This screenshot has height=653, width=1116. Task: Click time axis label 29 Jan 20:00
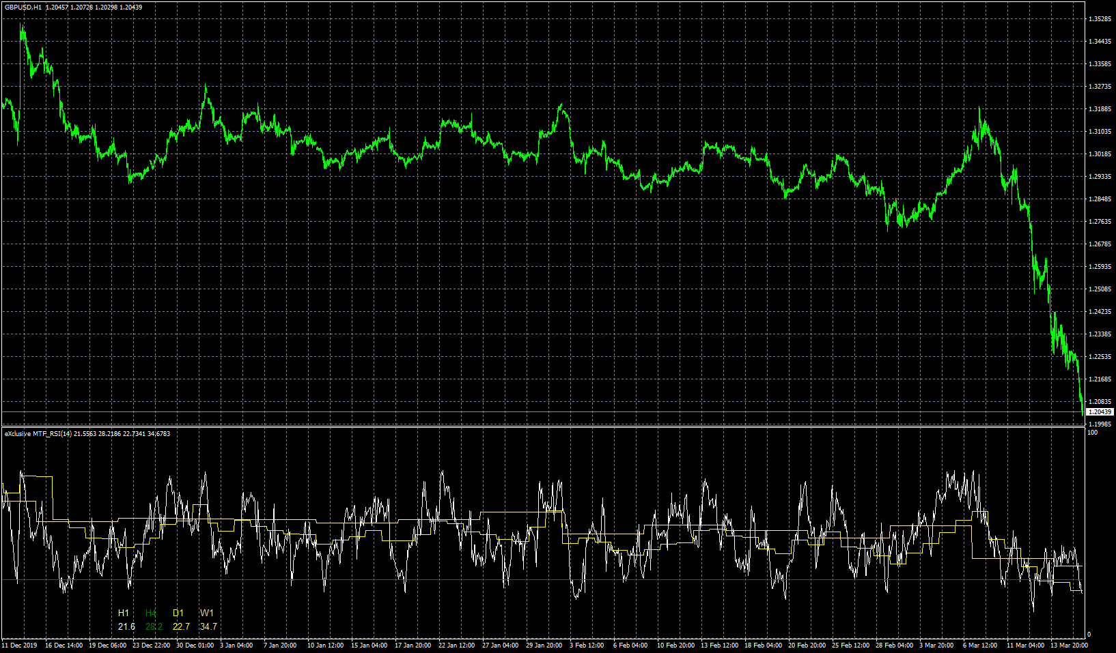coord(544,645)
